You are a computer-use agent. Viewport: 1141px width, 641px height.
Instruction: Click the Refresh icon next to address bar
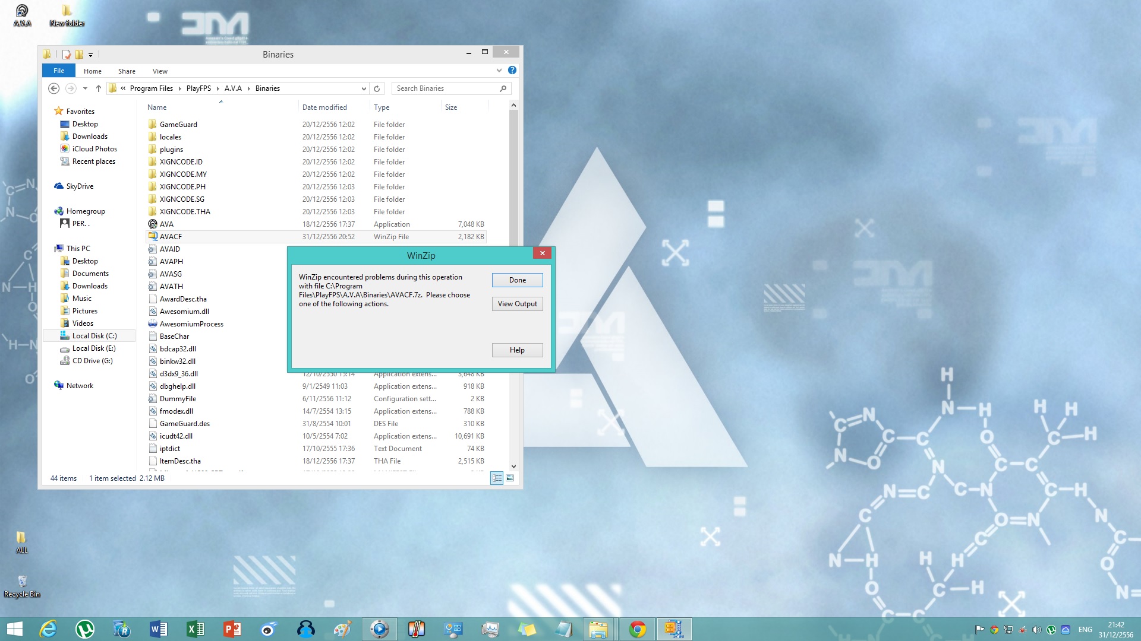pos(377,88)
